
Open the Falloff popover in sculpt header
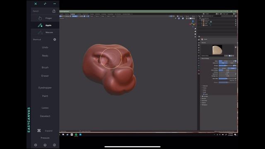point(108,16)
